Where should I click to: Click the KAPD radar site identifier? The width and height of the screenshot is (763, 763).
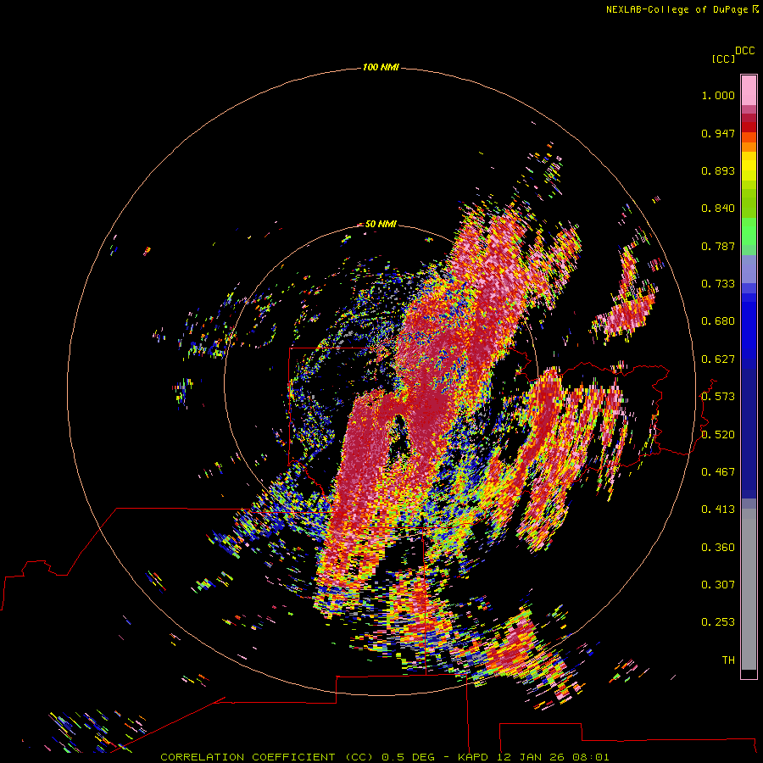click(475, 757)
